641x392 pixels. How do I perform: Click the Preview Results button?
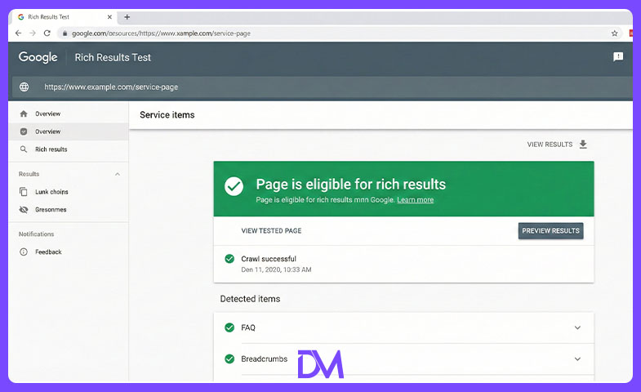pyautogui.click(x=550, y=231)
